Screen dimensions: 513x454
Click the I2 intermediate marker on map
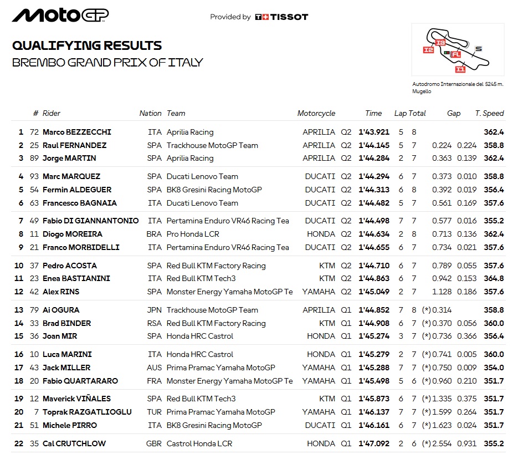(428, 50)
